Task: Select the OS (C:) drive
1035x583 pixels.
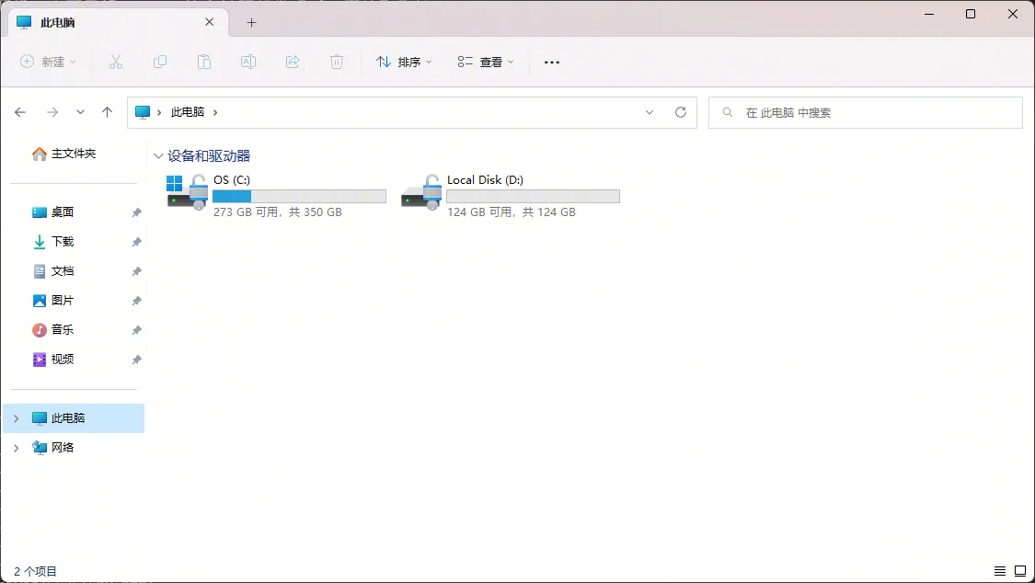Action: pos(276,195)
